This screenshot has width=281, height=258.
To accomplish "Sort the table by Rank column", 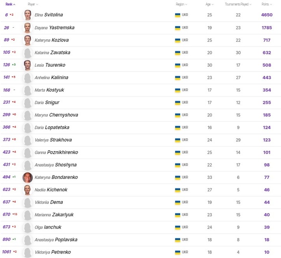I will [10, 4].
